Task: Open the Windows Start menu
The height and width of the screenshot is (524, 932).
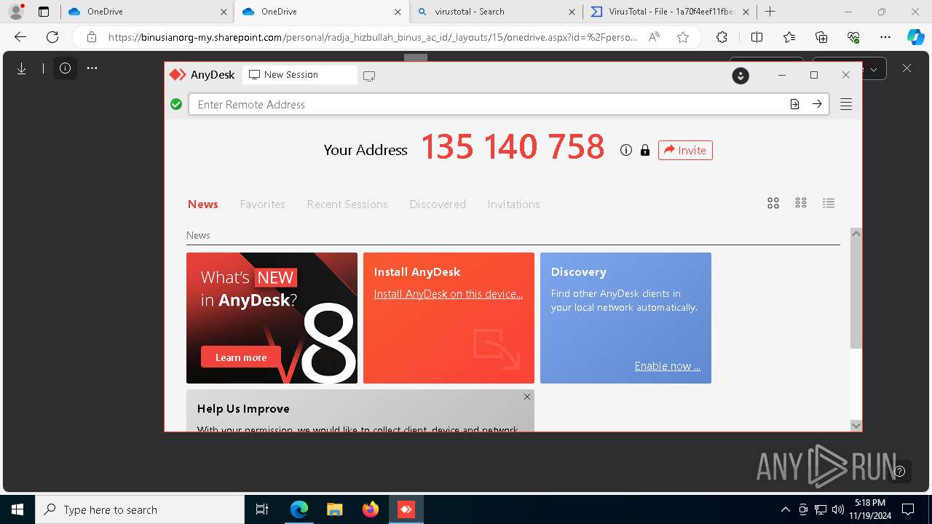Action: [x=17, y=509]
